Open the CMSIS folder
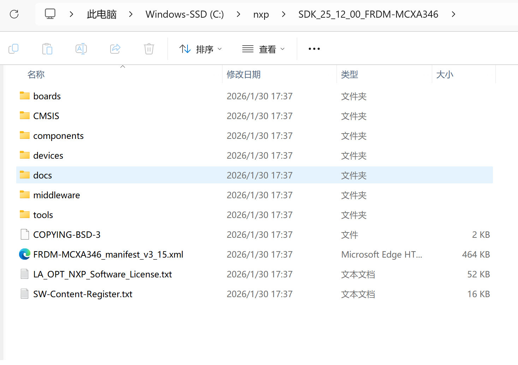The image size is (518, 365). (46, 116)
